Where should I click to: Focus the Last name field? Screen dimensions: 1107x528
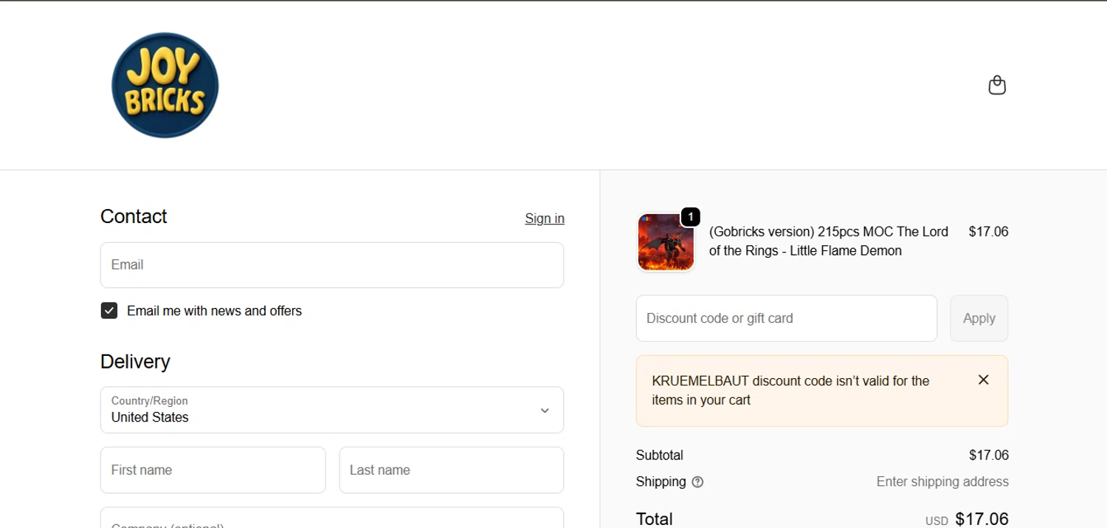[452, 470]
